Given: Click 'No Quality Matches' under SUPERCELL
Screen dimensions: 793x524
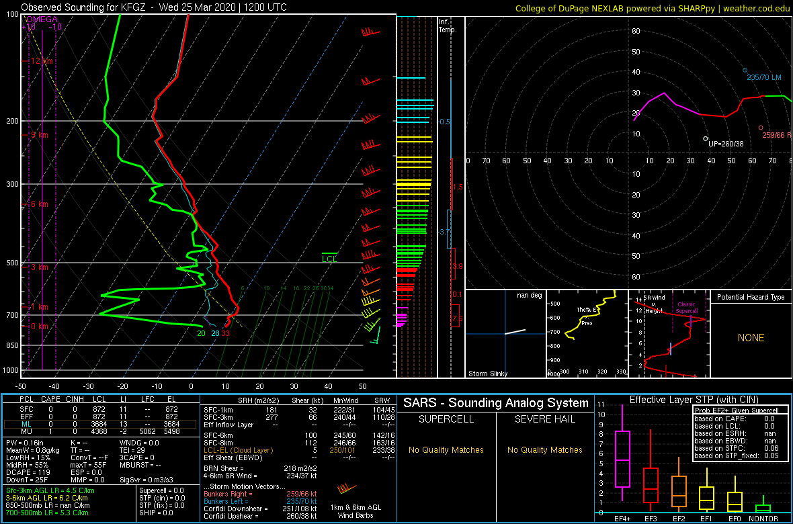Looking at the screenshot, I should (x=446, y=449).
